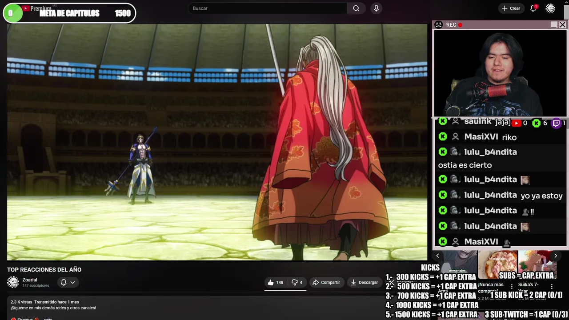The image size is (569, 320).
Task: Click the META DE CAPITULOS goal bar
Action: pyautogui.click(x=69, y=13)
